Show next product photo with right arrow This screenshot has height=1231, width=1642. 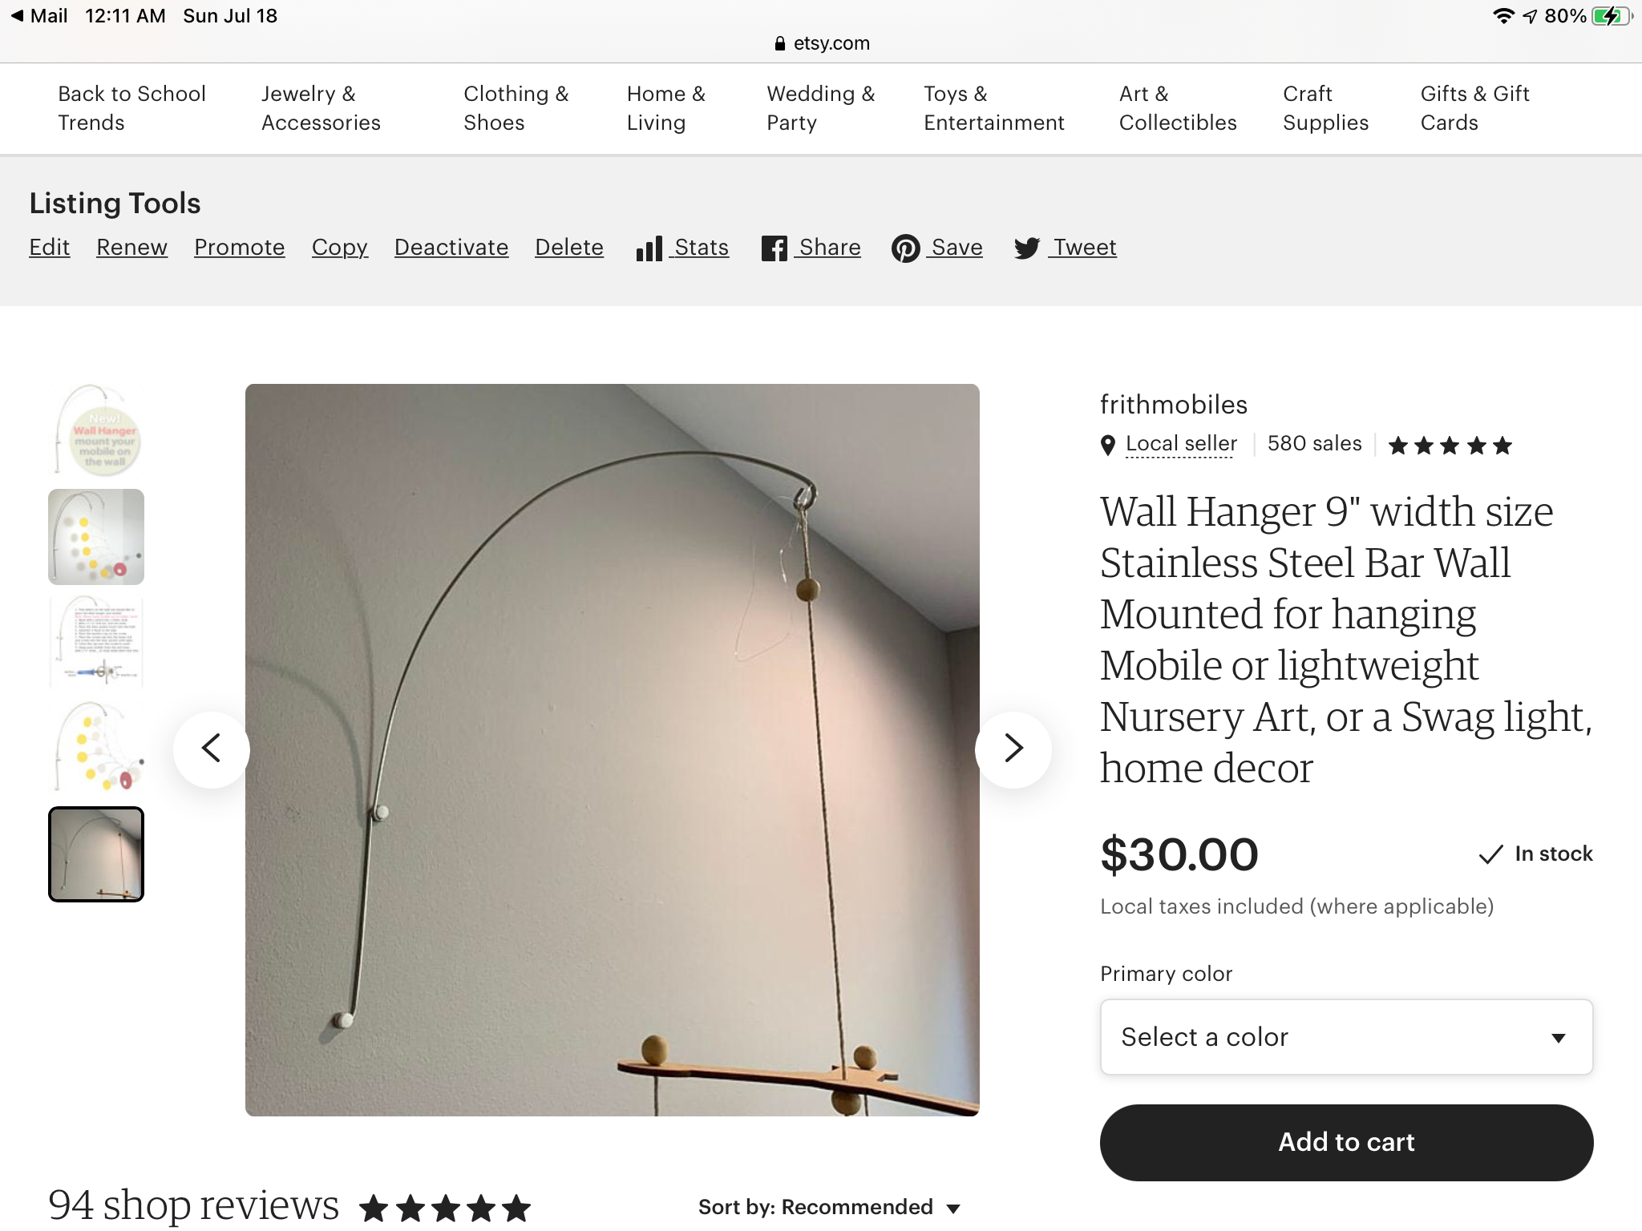tap(1013, 749)
